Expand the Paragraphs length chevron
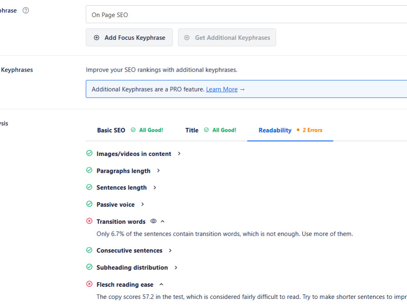The image size is (407, 305). [158, 170]
